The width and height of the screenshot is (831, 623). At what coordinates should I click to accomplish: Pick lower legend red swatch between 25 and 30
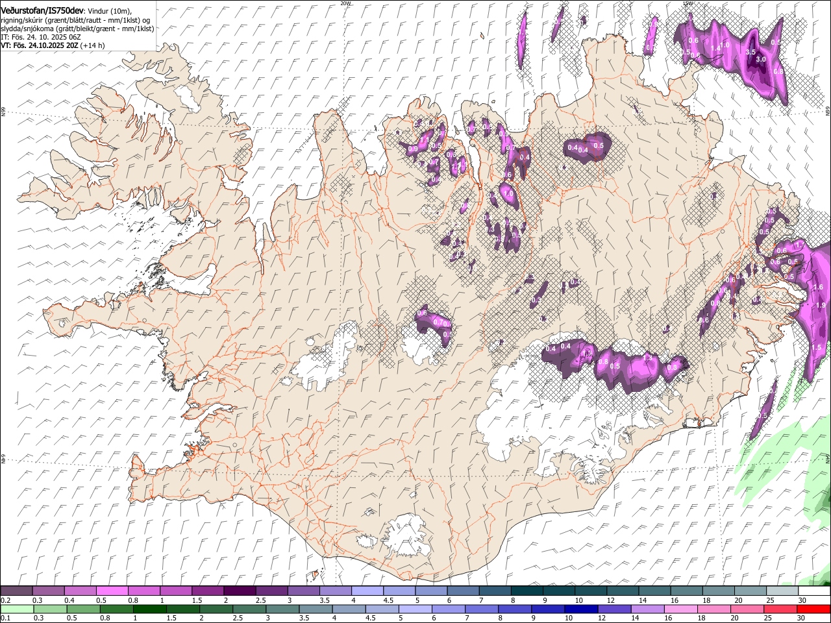click(x=781, y=609)
